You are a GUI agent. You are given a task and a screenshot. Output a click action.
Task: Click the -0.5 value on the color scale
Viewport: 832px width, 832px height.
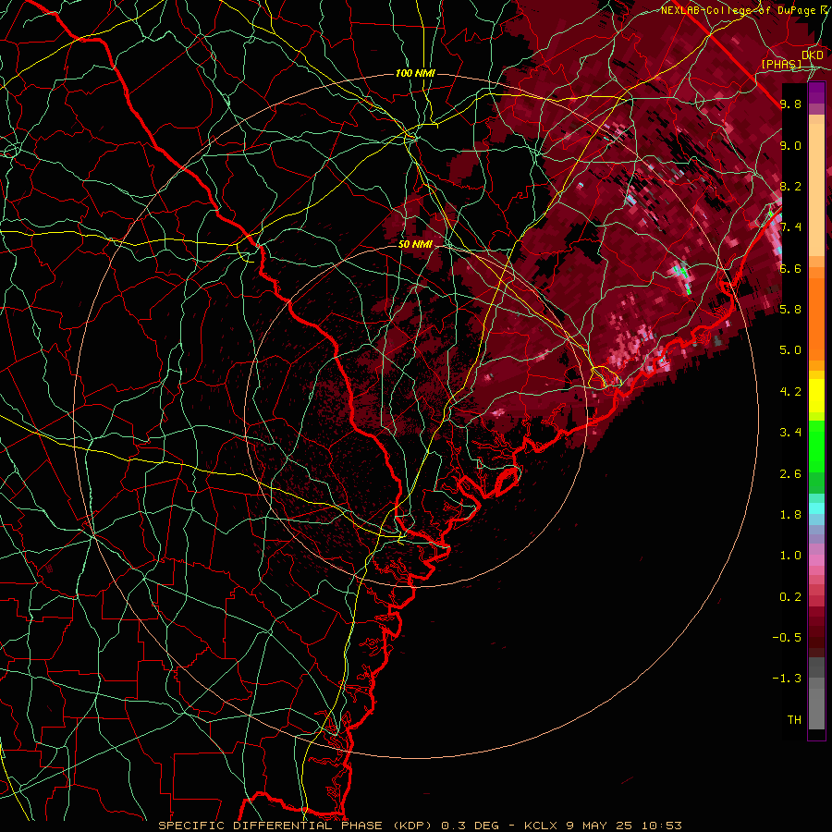coord(787,638)
